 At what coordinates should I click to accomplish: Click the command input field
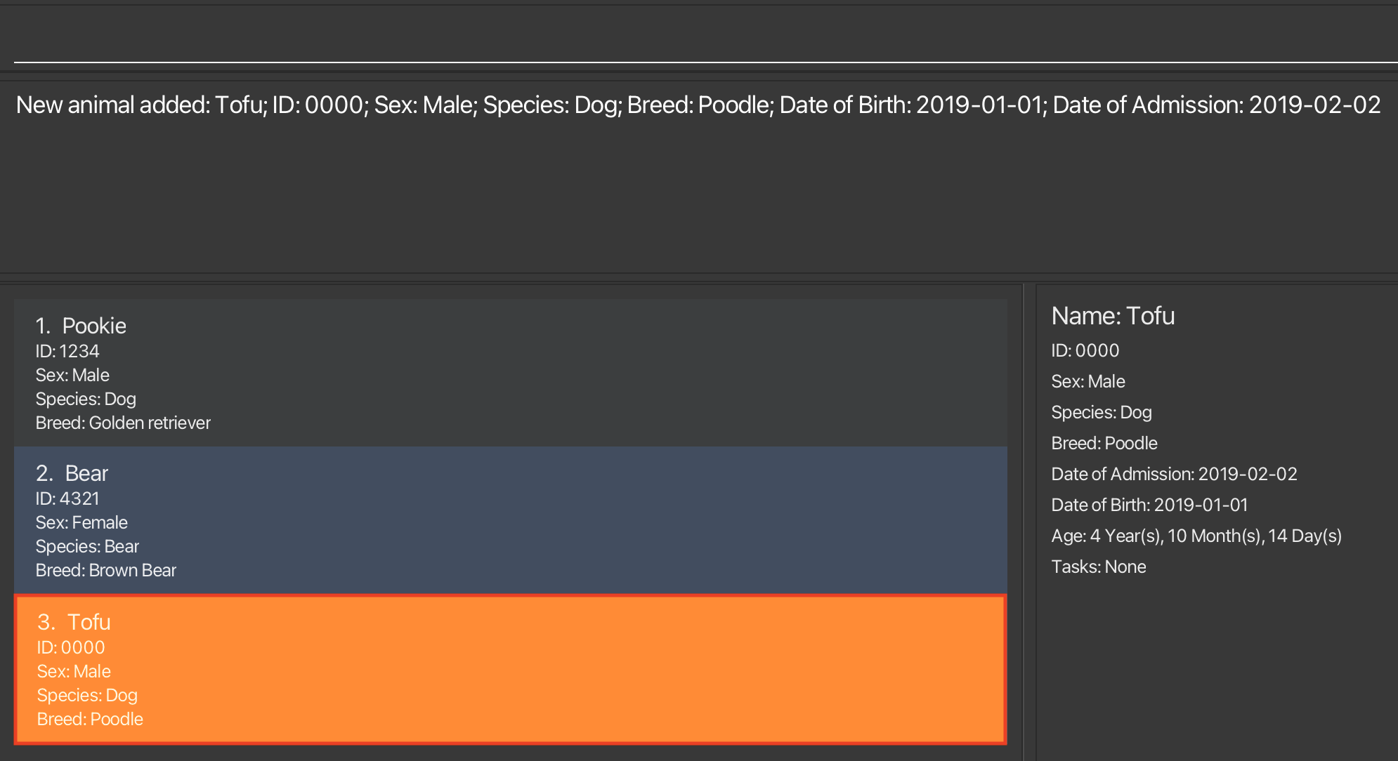pos(703,42)
